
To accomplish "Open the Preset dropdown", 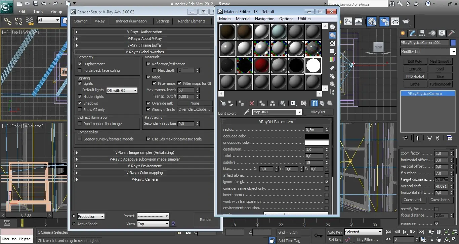I will click(153, 216).
